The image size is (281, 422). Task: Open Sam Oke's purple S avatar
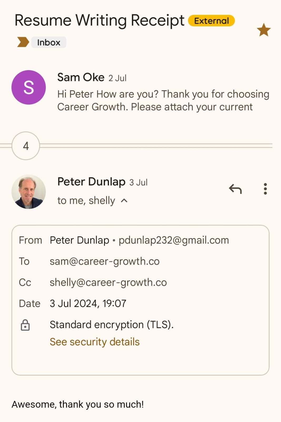(x=28, y=87)
